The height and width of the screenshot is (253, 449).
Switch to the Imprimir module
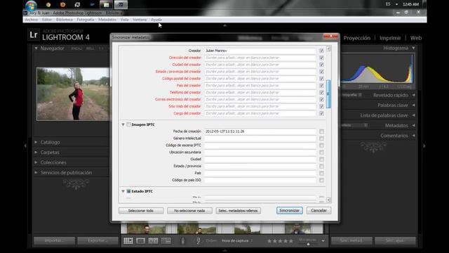390,38
